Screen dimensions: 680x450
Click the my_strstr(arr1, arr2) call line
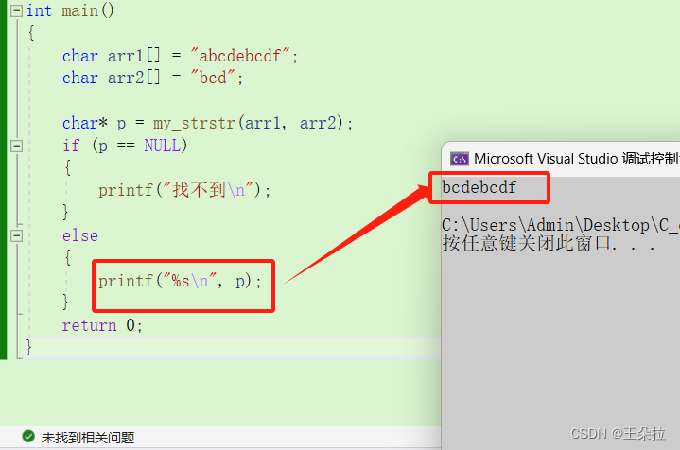[x=208, y=124]
